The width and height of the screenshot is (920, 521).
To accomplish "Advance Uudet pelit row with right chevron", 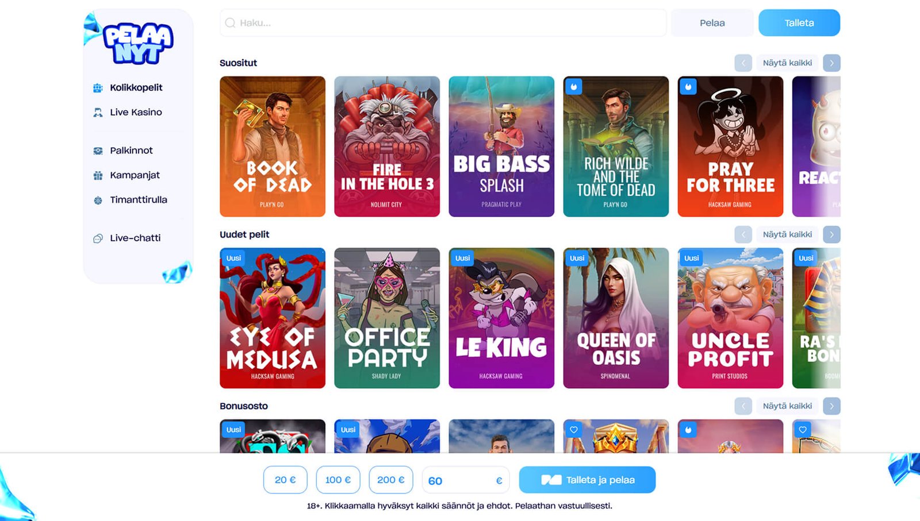I will [831, 234].
